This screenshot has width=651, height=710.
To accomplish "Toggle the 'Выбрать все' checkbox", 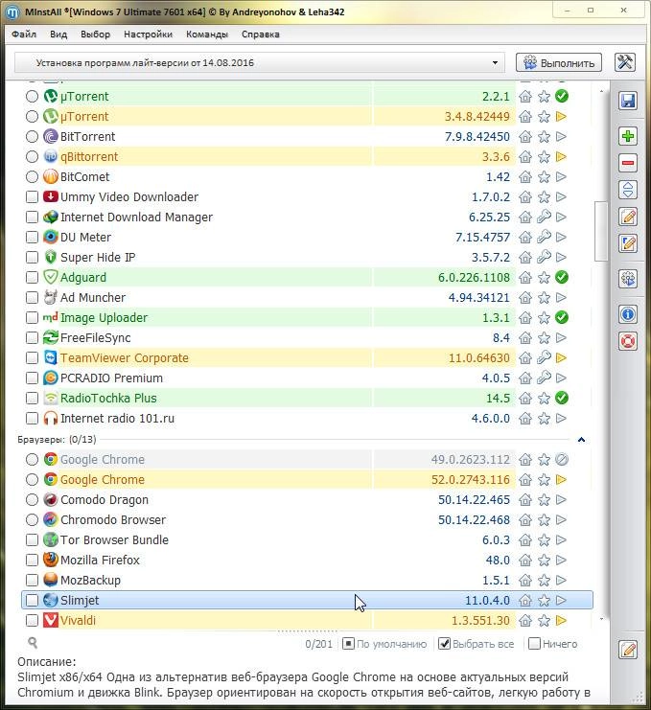I will 445,644.
